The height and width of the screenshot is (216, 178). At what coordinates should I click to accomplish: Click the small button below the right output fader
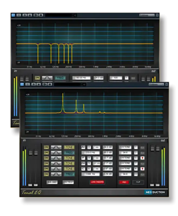pyautogui.click(x=158, y=185)
